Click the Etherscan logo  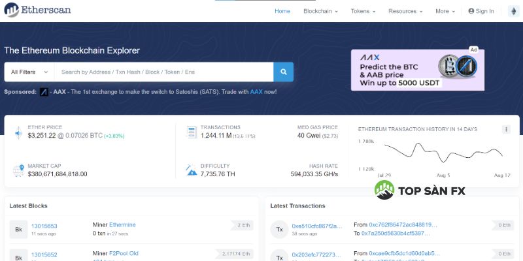click(37, 10)
